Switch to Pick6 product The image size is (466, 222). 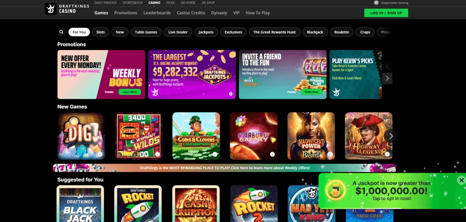click(x=170, y=3)
